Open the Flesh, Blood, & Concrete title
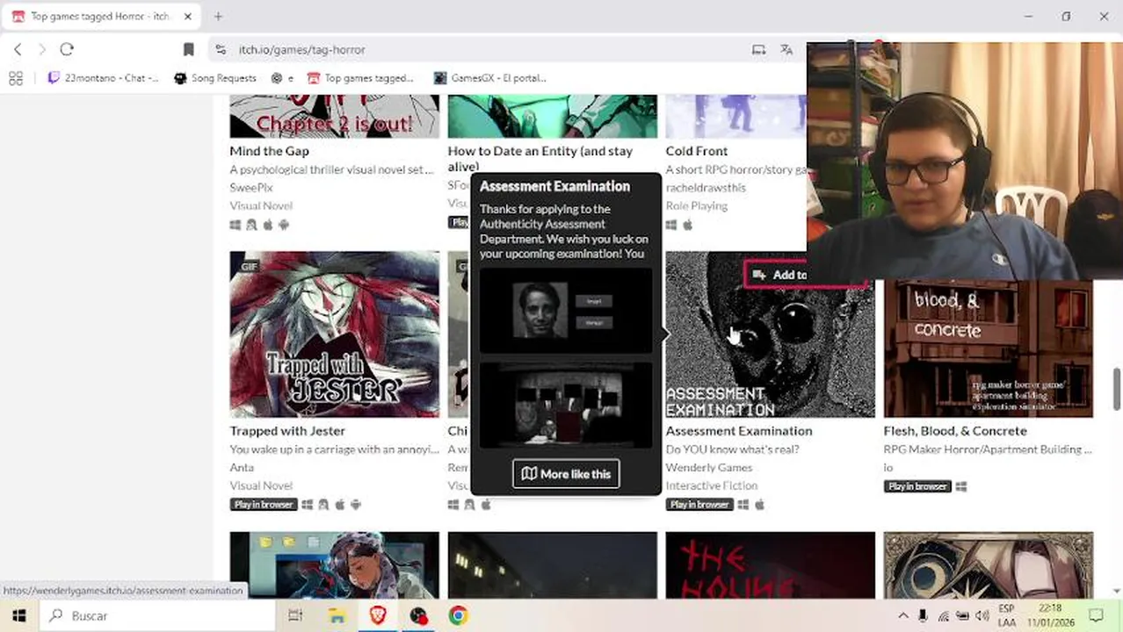The image size is (1123, 632). point(955,431)
